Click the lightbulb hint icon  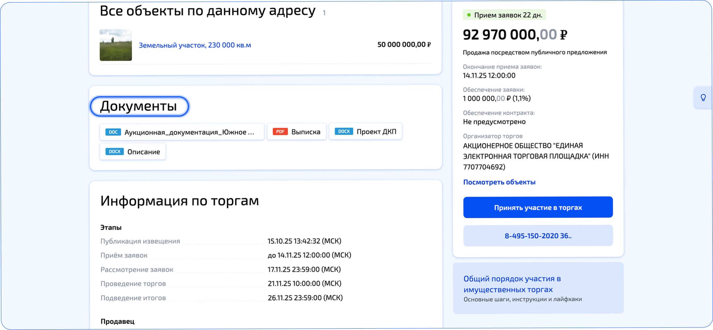coord(703,98)
